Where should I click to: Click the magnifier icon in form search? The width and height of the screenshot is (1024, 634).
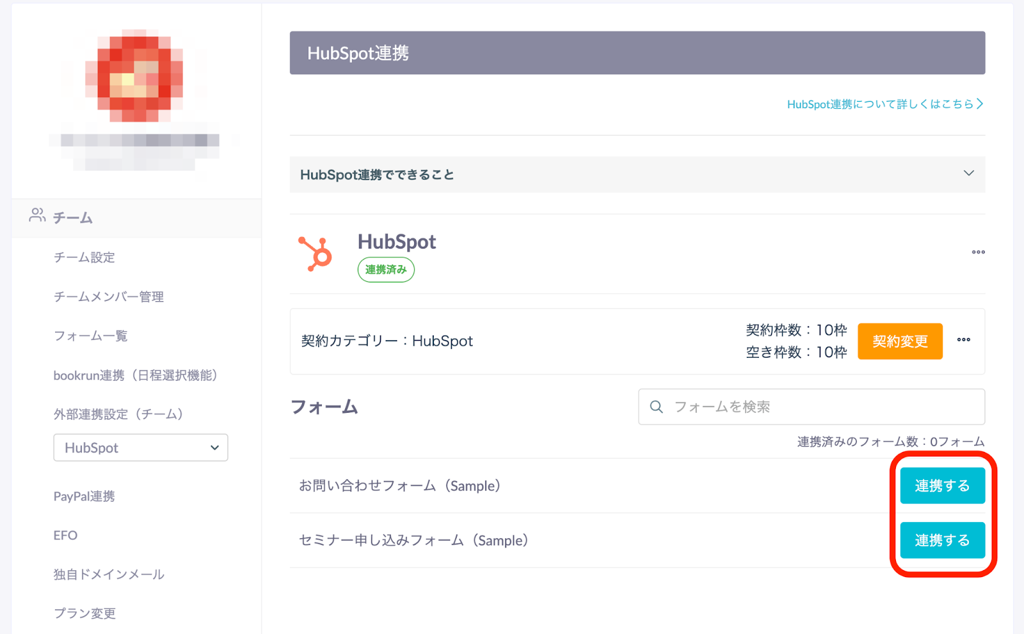[656, 406]
